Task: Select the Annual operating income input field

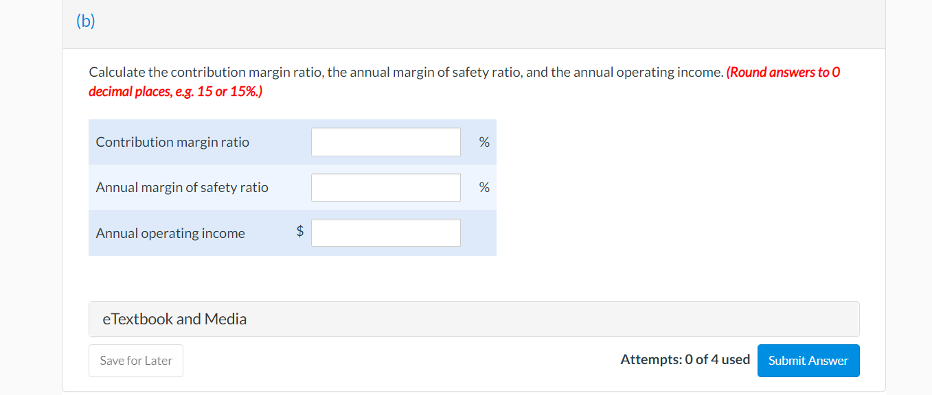Action: coord(385,233)
